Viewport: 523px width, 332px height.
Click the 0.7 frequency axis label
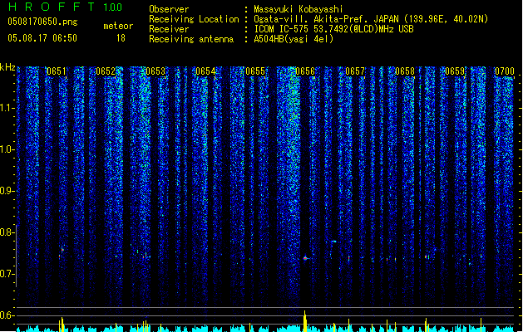pos(7,274)
